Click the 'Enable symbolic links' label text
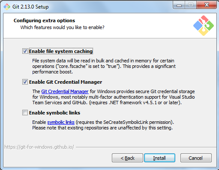 click(54, 113)
